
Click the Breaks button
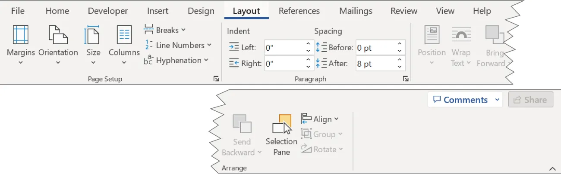pos(165,30)
